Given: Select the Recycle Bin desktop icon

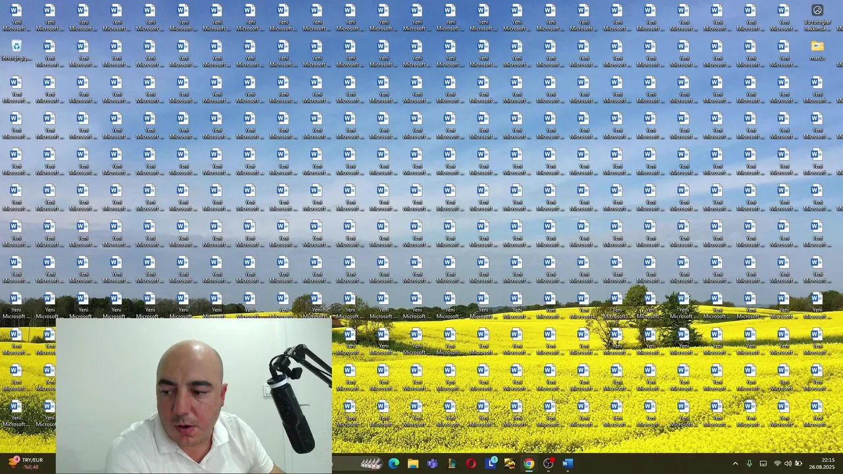Looking at the screenshot, I should tap(16, 50).
